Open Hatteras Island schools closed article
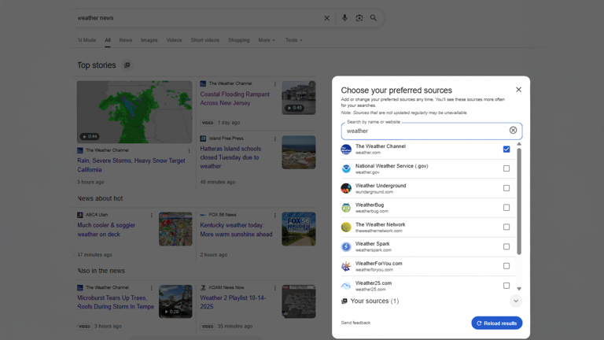 click(230, 157)
